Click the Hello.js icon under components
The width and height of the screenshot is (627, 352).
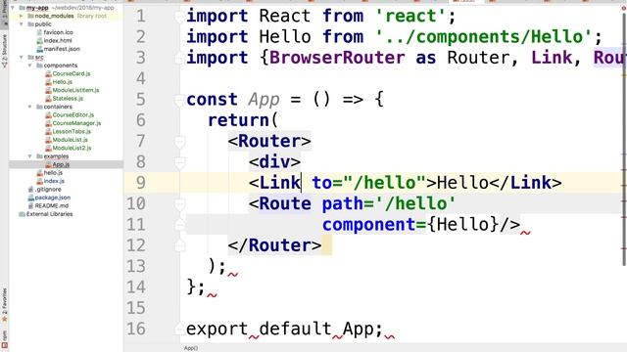click(48, 82)
